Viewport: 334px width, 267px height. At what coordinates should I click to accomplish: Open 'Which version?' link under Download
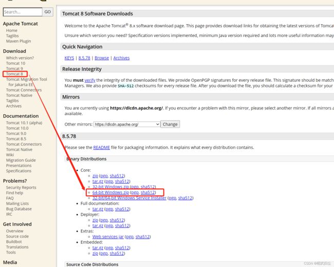point(20,58)
